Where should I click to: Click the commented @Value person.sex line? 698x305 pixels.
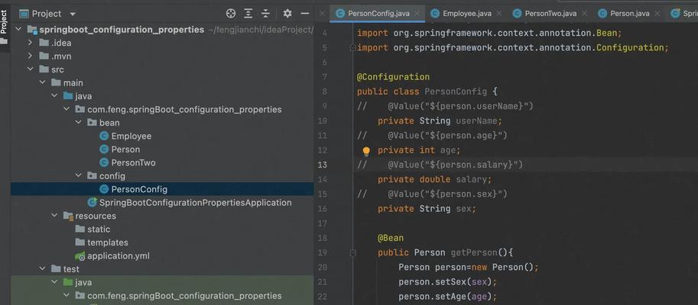click(x=432, y=194)
